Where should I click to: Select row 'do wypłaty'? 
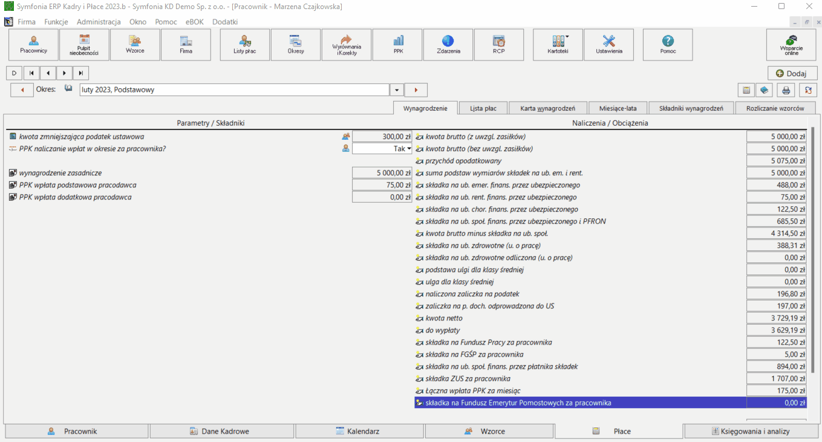610,330
